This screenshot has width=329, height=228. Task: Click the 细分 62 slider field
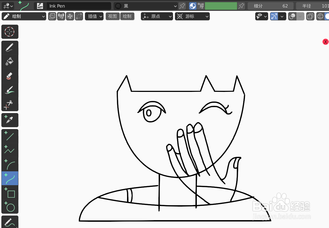click(x=270, y=6)
